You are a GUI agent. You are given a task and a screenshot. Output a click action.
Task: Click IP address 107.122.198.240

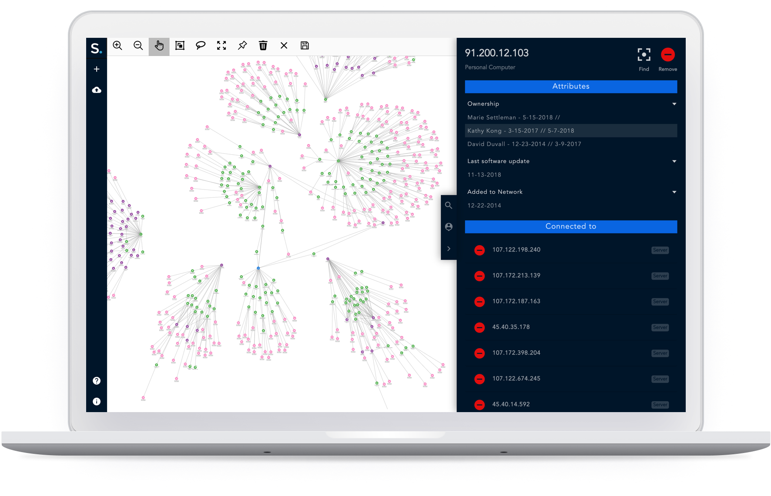point(516,250)
